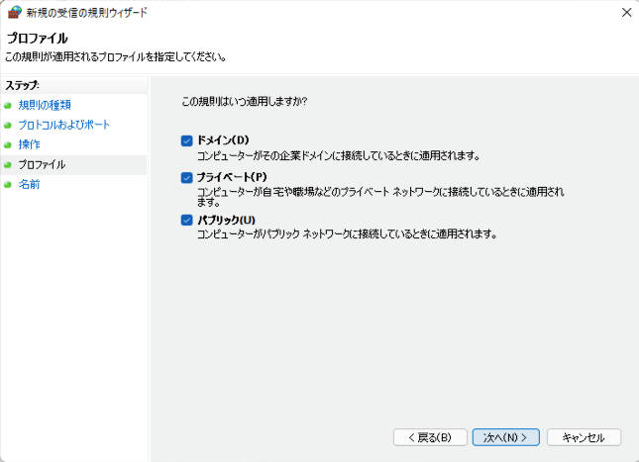
Task: Close the 新規の受信の規則ウィザード window
Action: click(x=627, y=13)
